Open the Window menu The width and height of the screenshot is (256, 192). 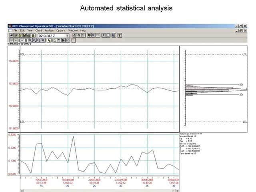(x=73, y=30)
